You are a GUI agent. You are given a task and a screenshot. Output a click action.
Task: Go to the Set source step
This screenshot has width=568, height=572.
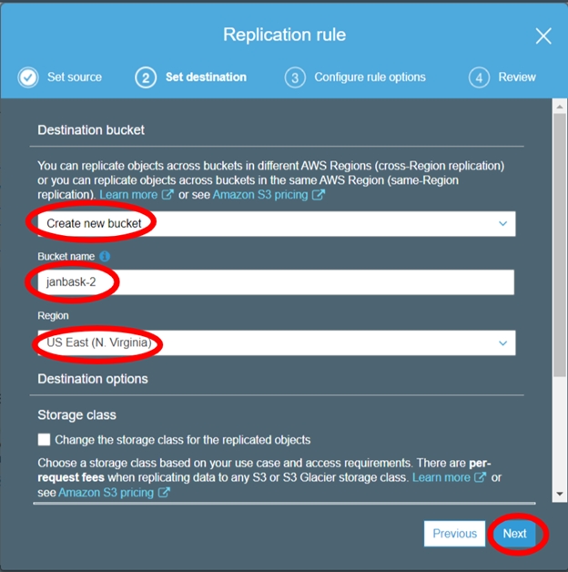point(75,77)
